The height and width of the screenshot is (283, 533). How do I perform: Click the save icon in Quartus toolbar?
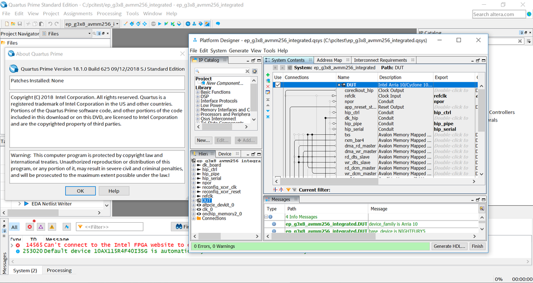(20, 24)
